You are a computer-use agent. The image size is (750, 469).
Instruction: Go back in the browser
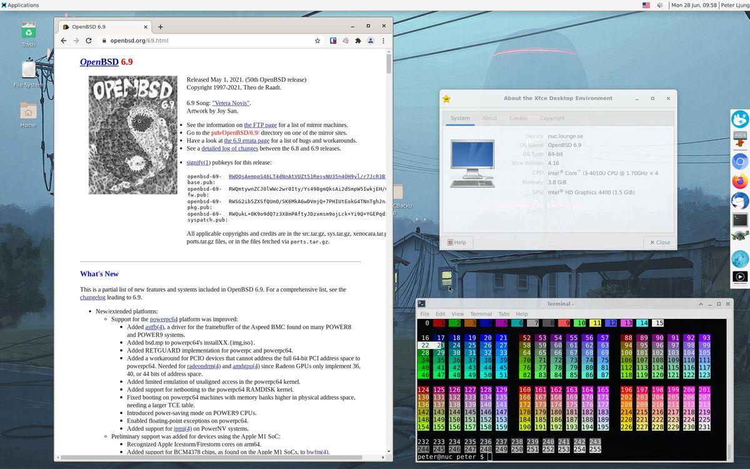click(x=63, y=41)
